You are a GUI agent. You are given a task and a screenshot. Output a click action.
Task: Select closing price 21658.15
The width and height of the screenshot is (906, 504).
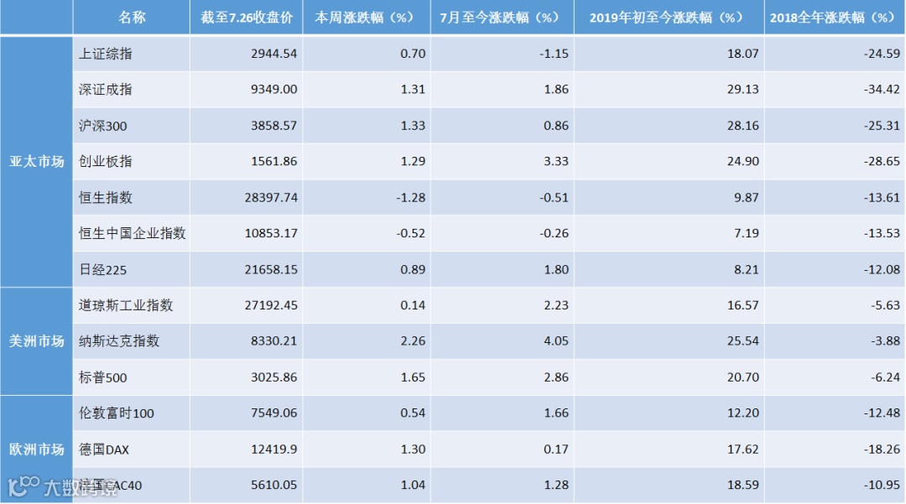point(271,269)
